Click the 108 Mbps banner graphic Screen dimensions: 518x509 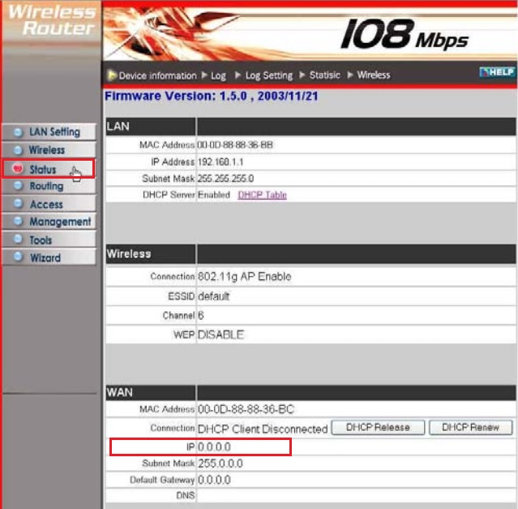pyautogui.click(x=405, y=34)
